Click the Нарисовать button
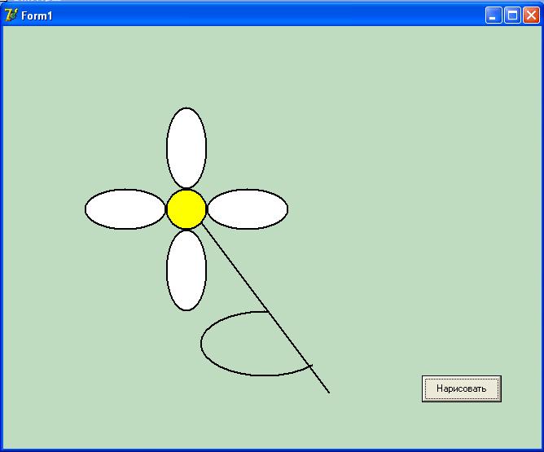Screen dimensions: 544x452 point(462,388)
